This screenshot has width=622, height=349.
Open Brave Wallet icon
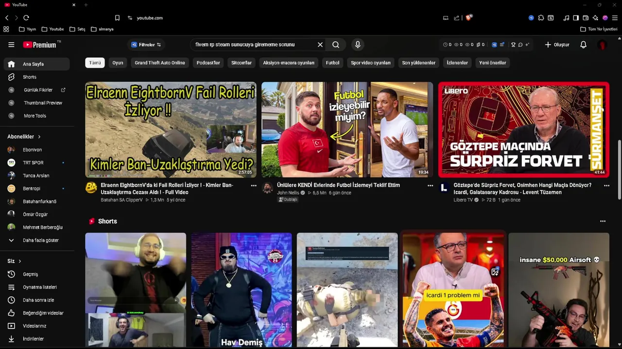(586, 17)
